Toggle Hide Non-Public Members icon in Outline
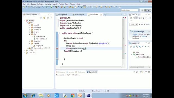Image resolution: width=174 pixels, height=98 pixels. tap(145, 47)
